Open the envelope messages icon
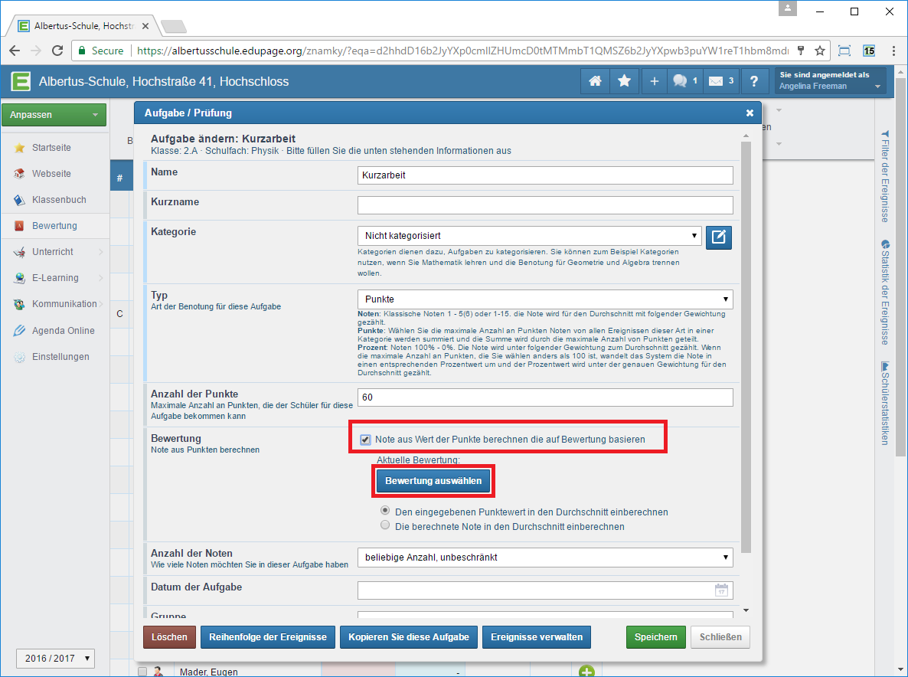908x677 pixels. coord(721,81)
